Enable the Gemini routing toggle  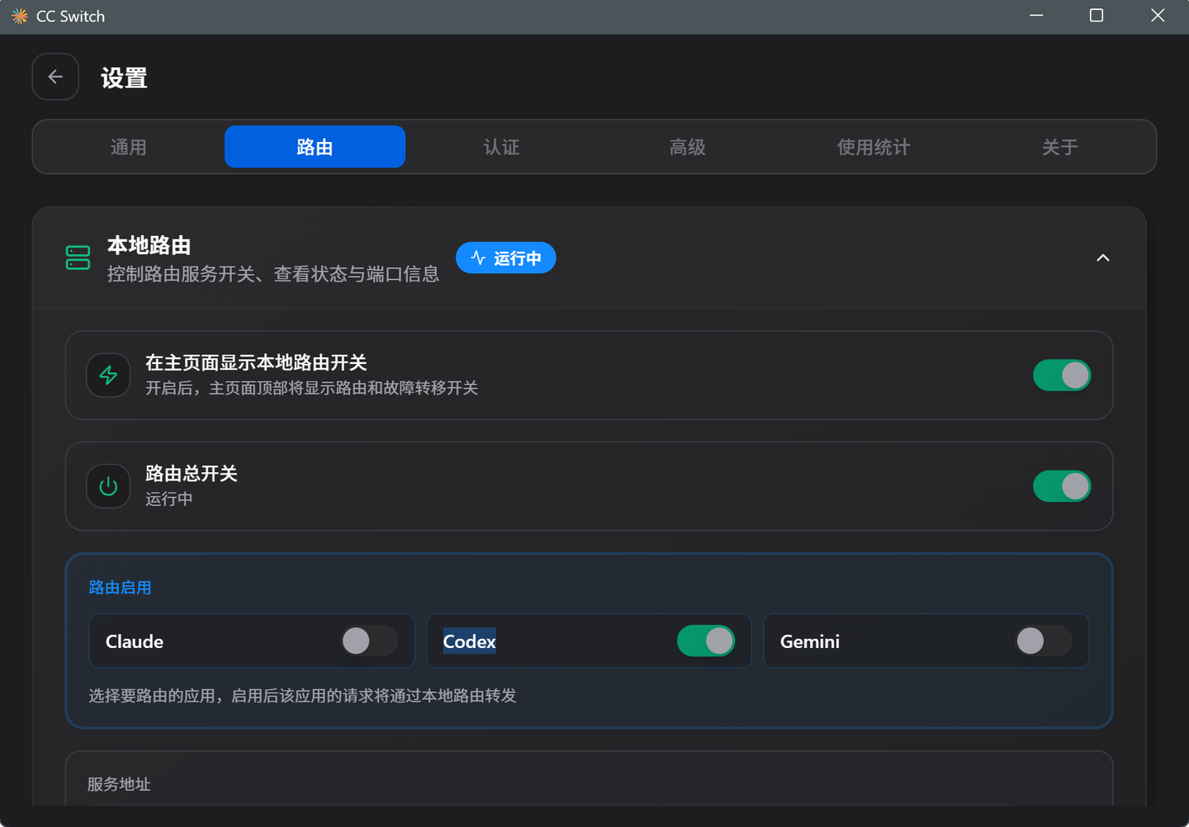(x=1044, y=641)
